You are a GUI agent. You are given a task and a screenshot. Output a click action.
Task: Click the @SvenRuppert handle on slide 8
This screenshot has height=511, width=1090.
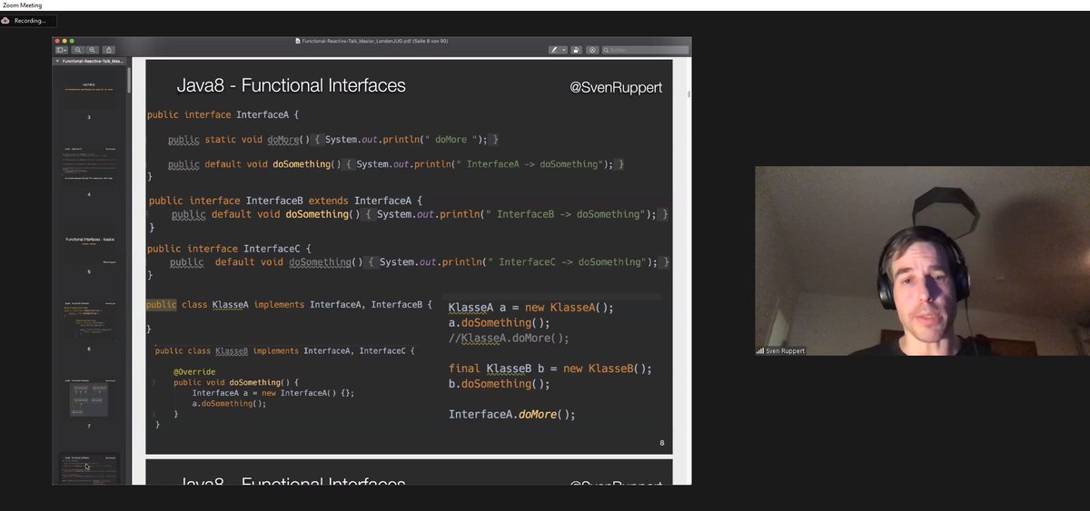tap(616, 87)
